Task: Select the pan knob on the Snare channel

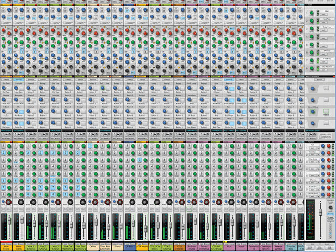Action: point(244,202)
